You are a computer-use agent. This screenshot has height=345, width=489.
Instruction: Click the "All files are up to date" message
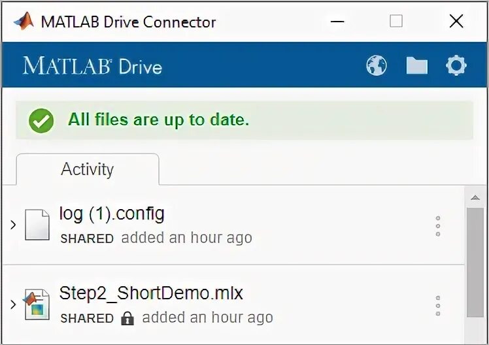[x=158, y=120]
